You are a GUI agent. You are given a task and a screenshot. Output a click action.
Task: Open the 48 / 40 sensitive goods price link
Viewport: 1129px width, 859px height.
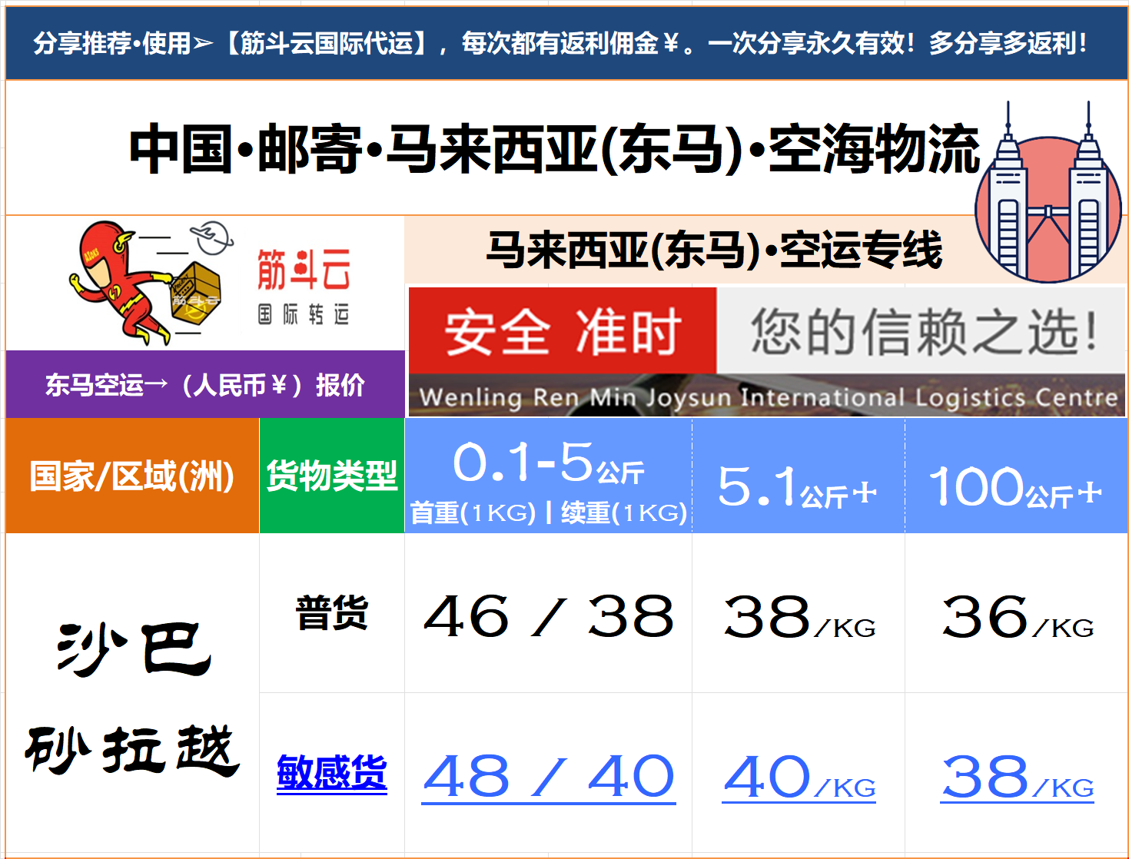pyautogui.click(x=549, y=778)
